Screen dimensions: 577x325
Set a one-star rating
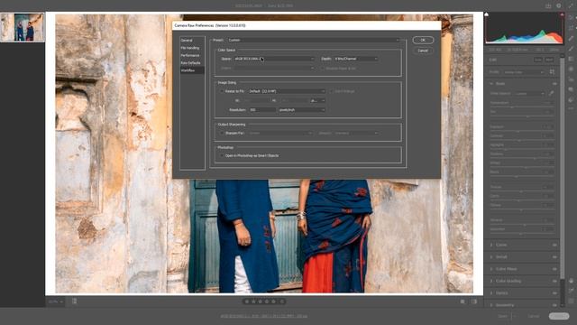click(247, 302)
